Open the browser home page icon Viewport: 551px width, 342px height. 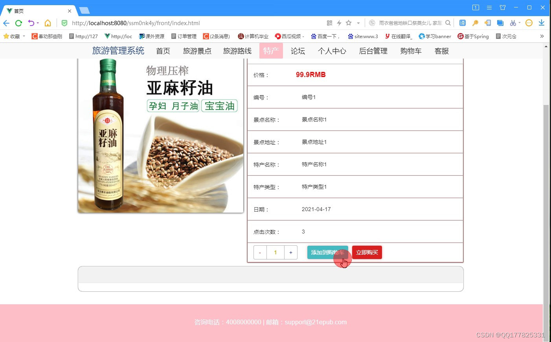tap(48, 23)
